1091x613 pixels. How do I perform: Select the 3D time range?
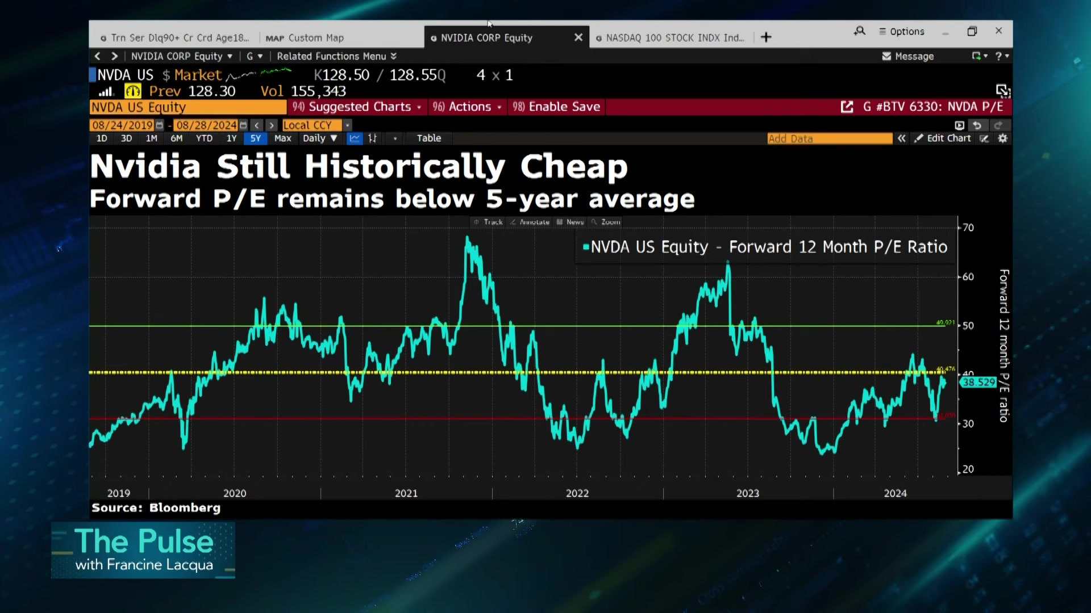click(126, 138)
